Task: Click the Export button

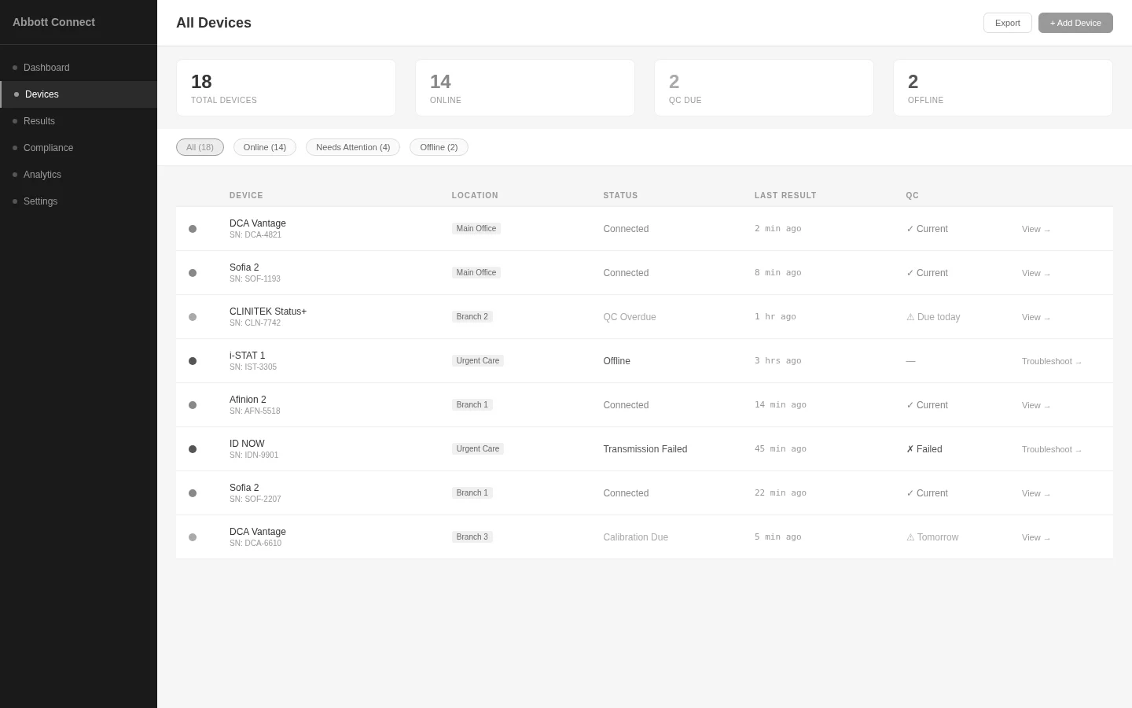Action: click(x=1007, y=22)
